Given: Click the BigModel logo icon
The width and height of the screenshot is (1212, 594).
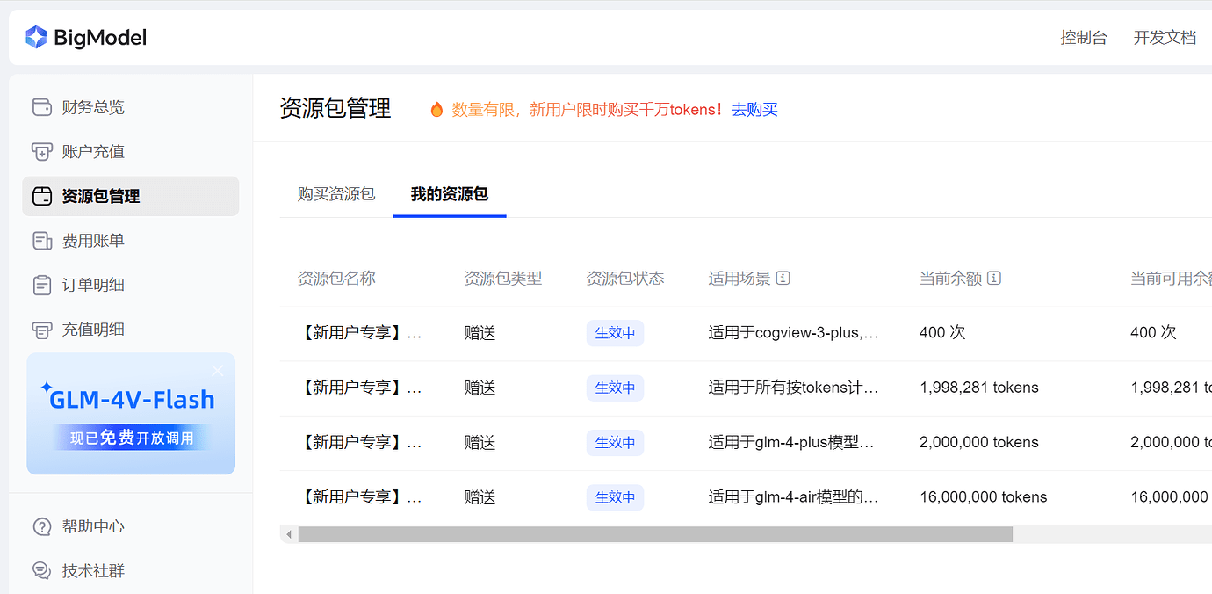Looking at the screenshot, I should point(36,37).
